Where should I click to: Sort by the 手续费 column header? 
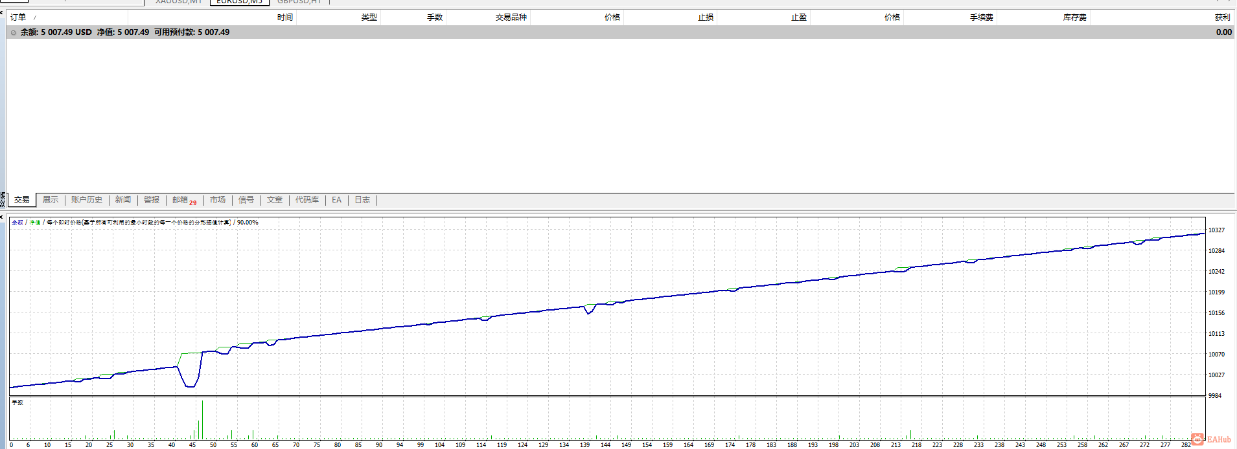click(981, 17)
